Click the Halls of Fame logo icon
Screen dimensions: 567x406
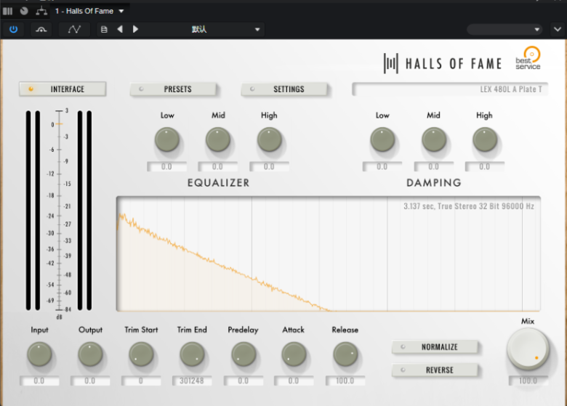tap(391, 64)
